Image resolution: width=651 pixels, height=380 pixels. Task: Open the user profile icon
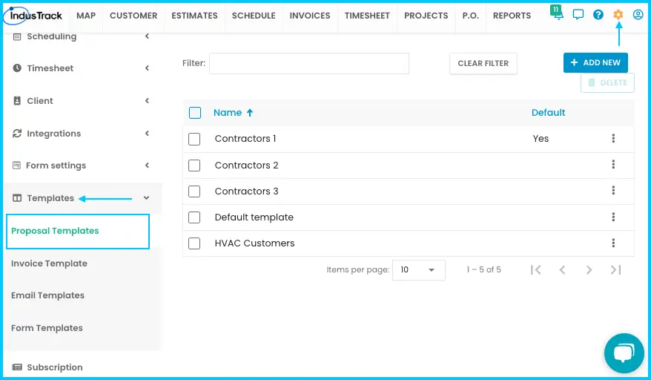[638, 15]
